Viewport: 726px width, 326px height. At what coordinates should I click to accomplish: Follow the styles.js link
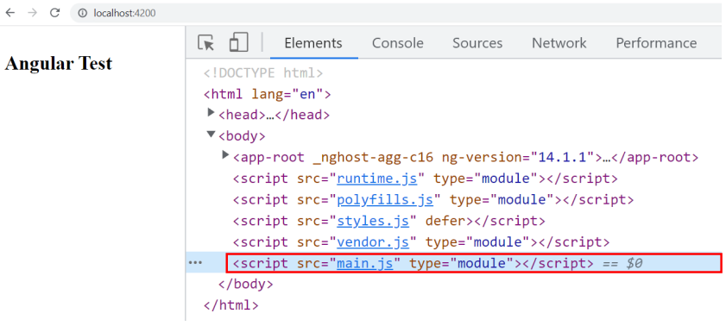click(x=373, y=221)
